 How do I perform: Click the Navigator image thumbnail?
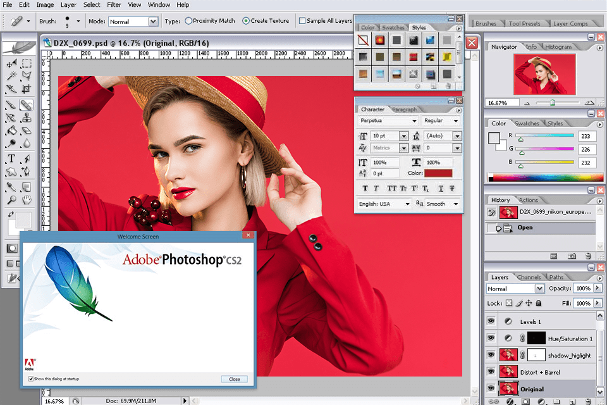544,75
